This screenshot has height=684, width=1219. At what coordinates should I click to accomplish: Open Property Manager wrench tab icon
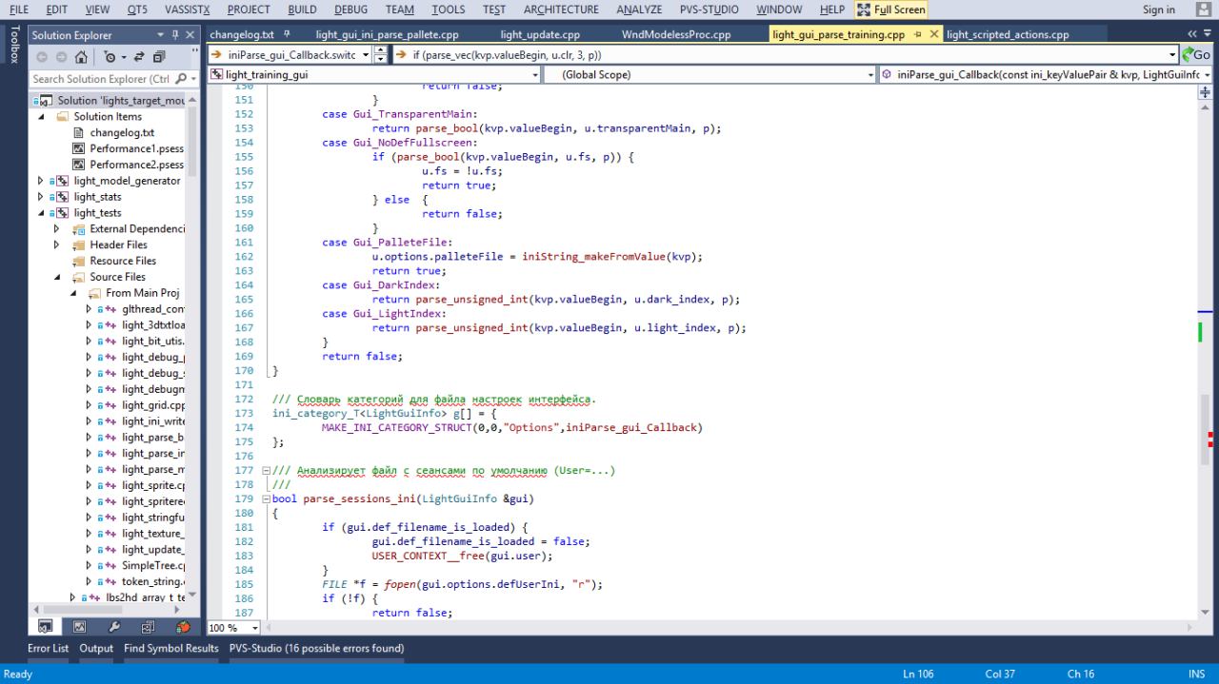click(113, 627)
